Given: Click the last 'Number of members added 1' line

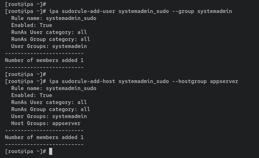Looking at the screenshot, I should tap(44, 137).
